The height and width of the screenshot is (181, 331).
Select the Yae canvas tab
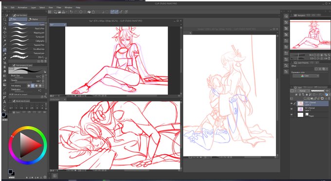tap(58, 25)
